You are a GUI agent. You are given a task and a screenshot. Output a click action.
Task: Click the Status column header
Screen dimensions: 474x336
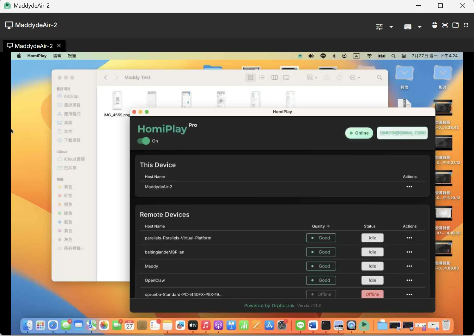click(x=370, y=226)
